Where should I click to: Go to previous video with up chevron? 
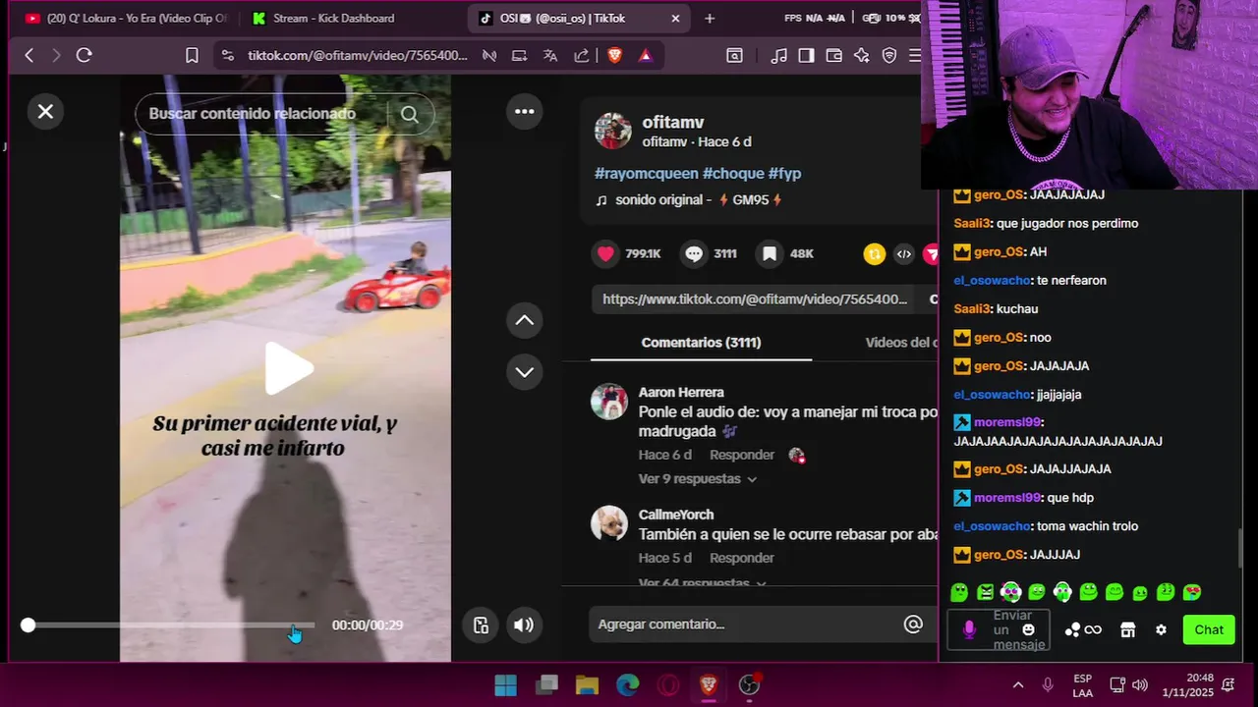525,320
